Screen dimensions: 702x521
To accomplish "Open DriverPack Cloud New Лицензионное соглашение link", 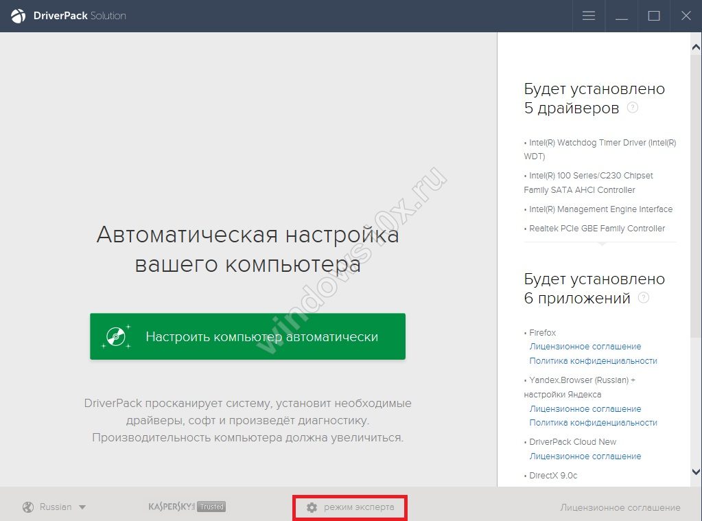I will coord(585,456).
